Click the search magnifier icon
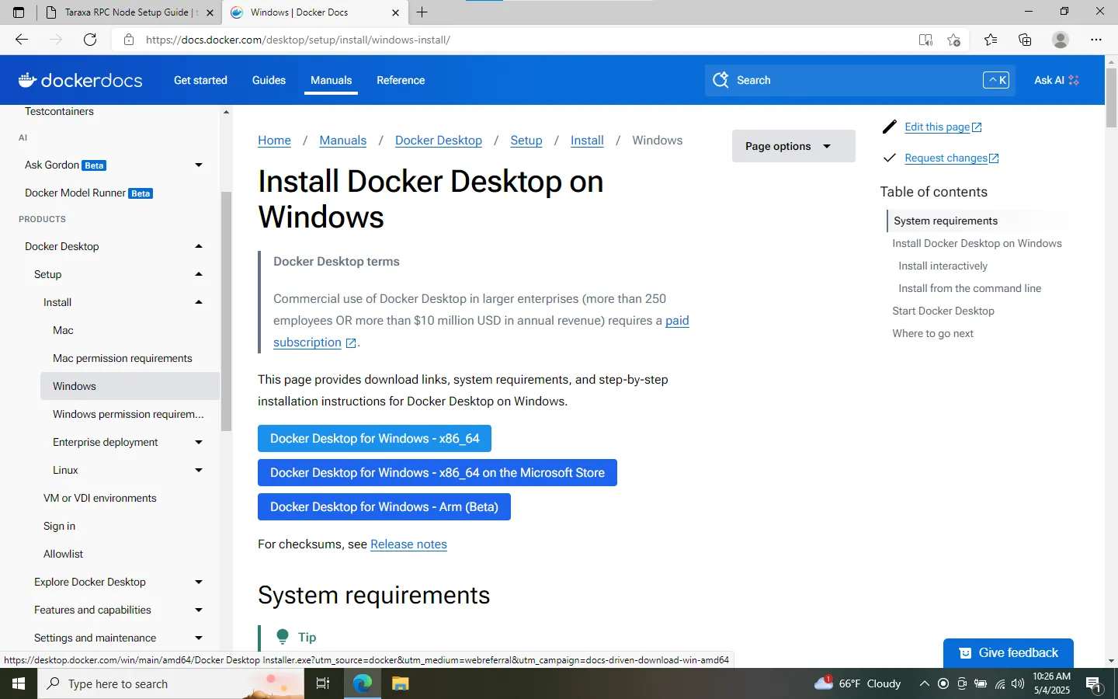 720,80
